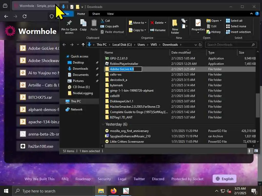
Task: Click Edit in Open group
Action: 212,26
